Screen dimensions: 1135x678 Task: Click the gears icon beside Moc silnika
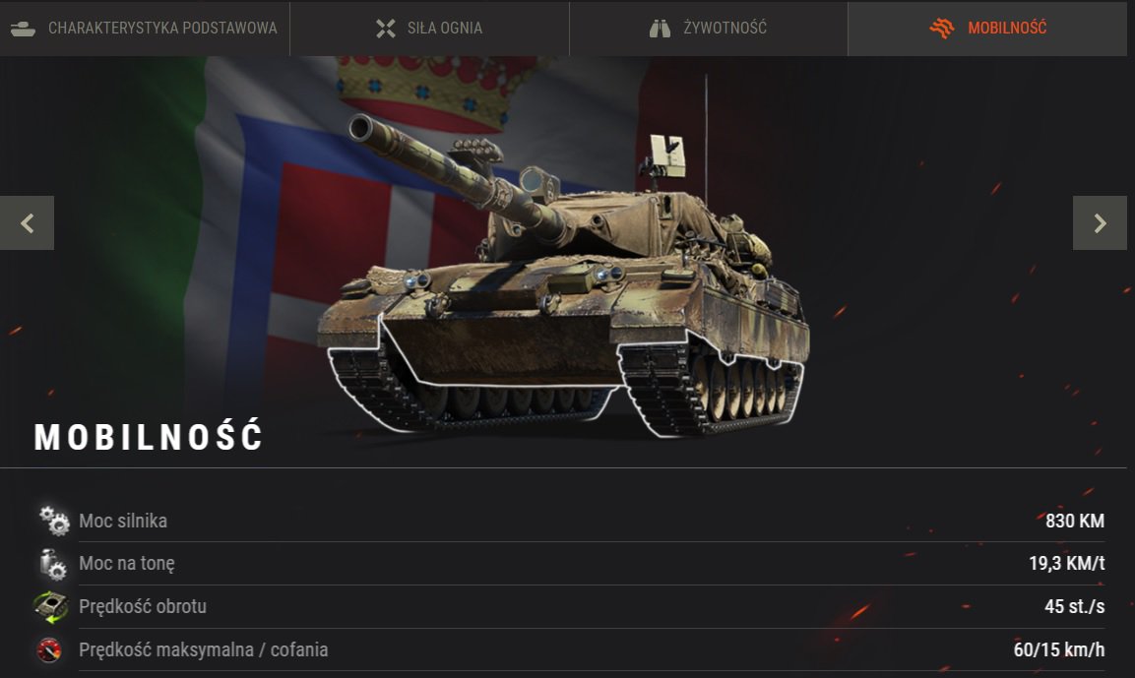pos(53,521)
